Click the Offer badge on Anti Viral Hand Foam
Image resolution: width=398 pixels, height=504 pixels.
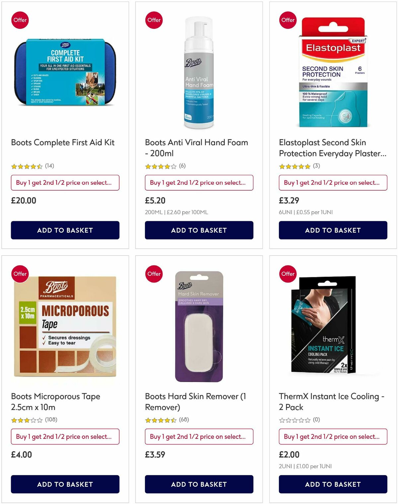click(x=154, y=20)
